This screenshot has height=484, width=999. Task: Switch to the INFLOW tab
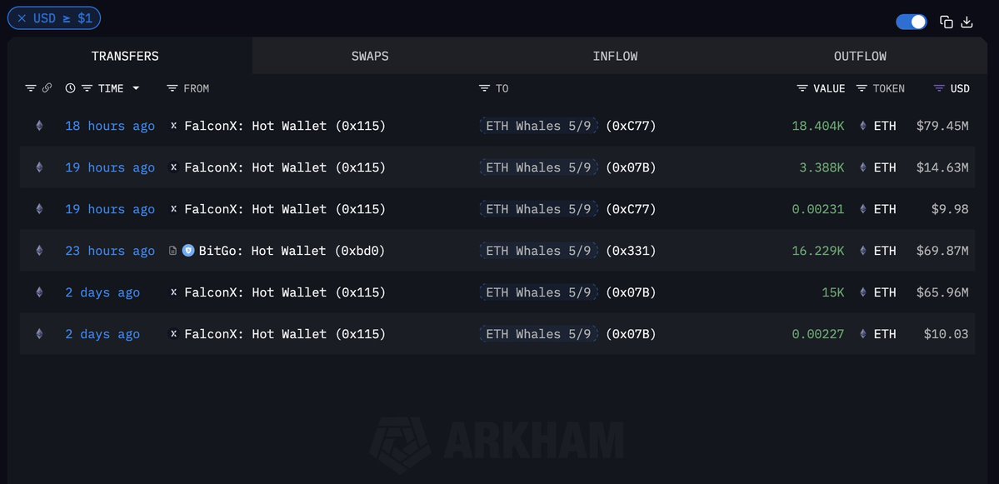click(x=615, y=56)
